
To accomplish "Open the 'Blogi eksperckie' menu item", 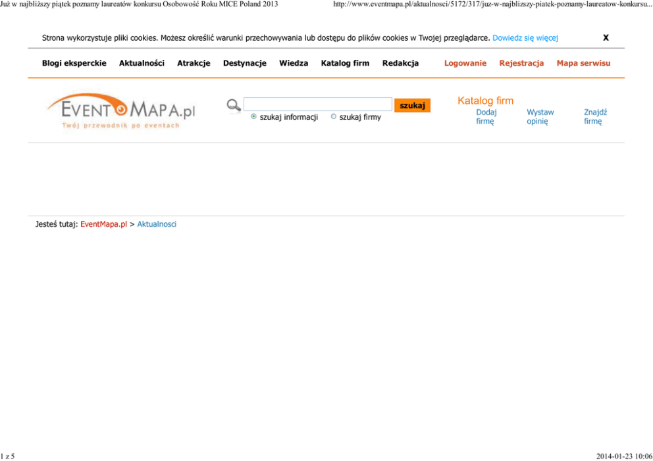I will pos(74,64).
